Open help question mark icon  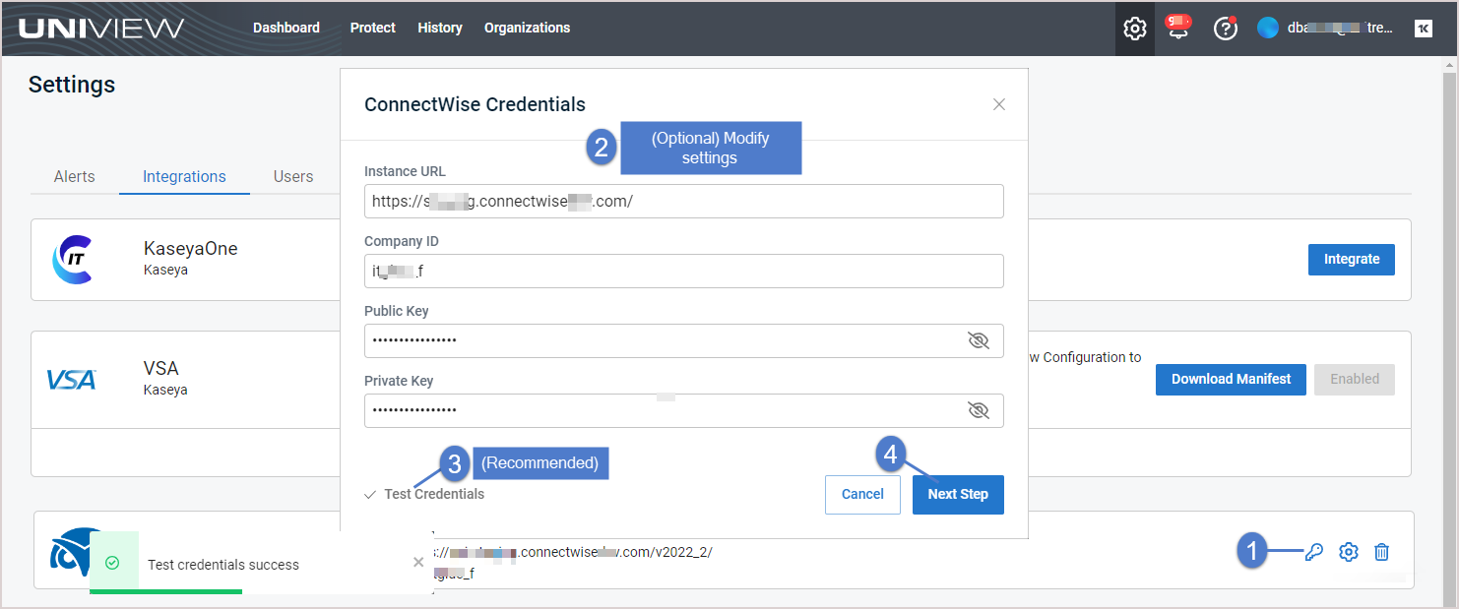(x=1225, y=29)
